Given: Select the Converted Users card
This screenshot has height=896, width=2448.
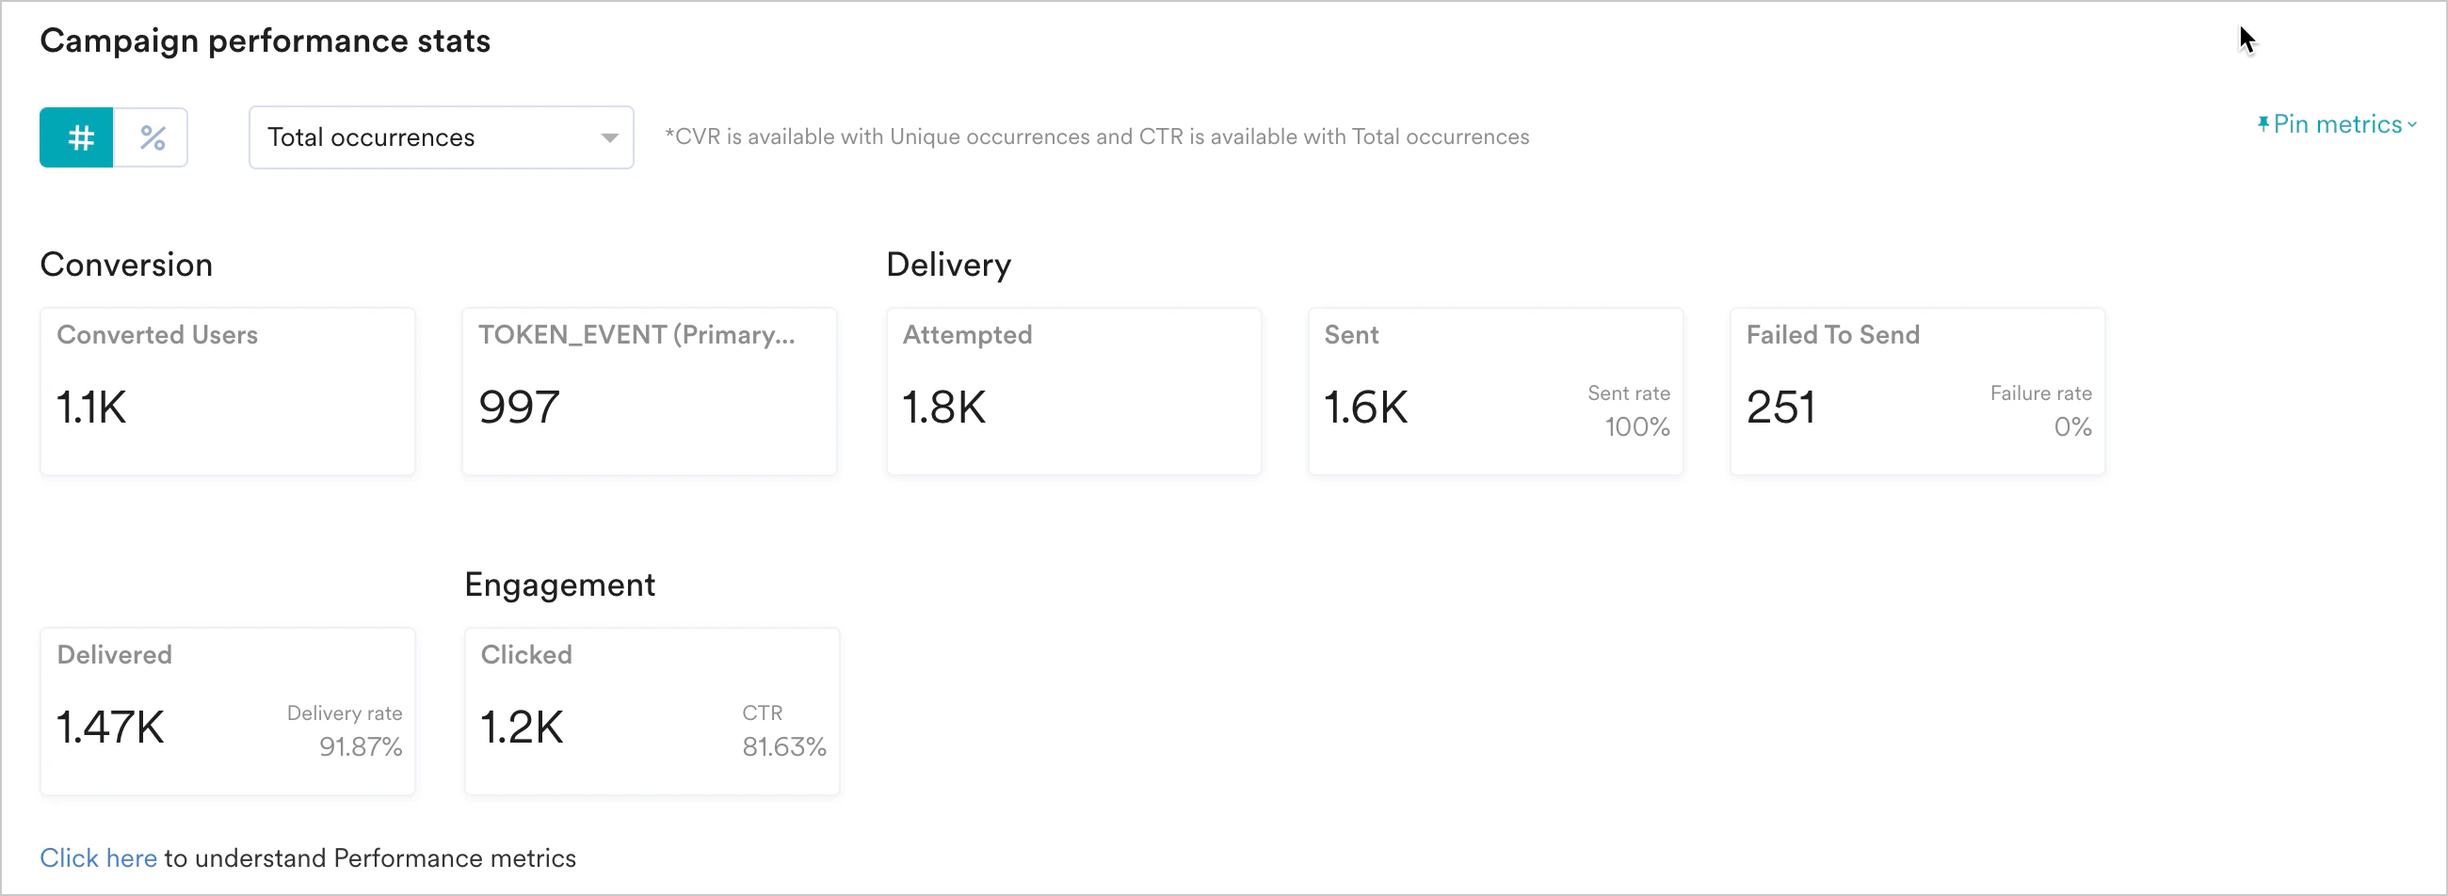Looking at the screenshot, I should (x=227, y=392).
